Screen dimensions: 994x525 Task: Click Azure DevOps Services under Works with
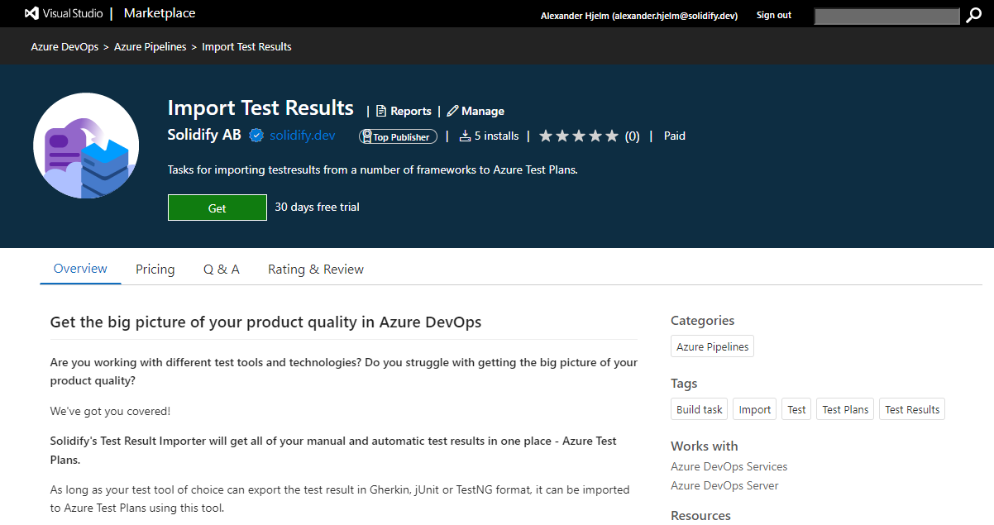[729, 466]
